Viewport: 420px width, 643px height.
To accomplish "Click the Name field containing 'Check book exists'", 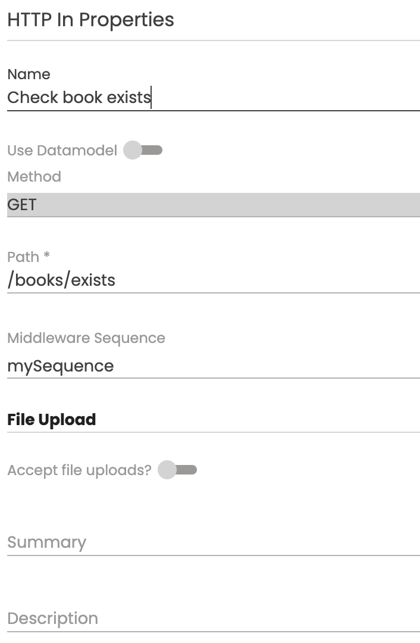I will (213, 98).
